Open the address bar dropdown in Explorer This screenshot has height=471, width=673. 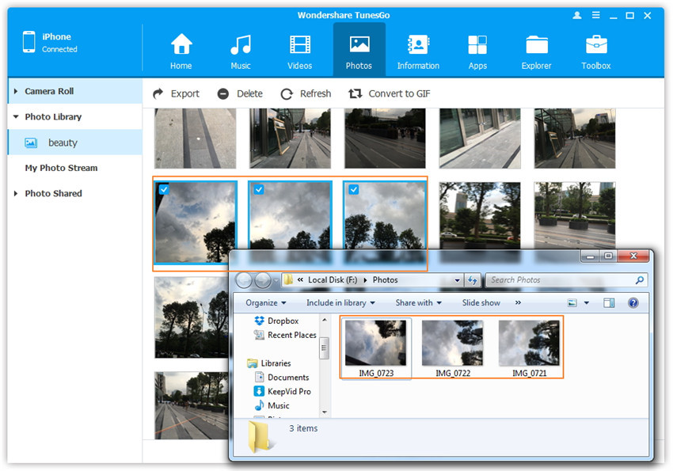coord(458,280)
